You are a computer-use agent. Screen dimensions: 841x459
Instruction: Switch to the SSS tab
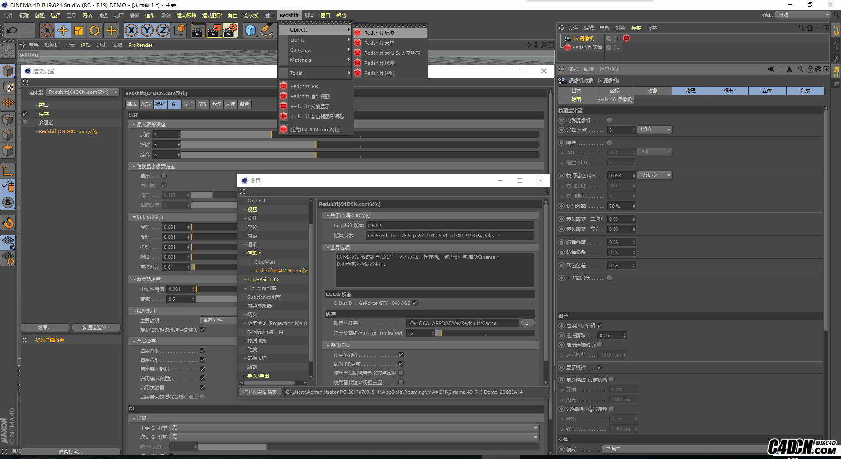tap(202, 104)
